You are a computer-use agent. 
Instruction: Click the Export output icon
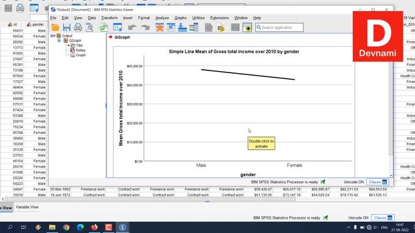point(104,27)
